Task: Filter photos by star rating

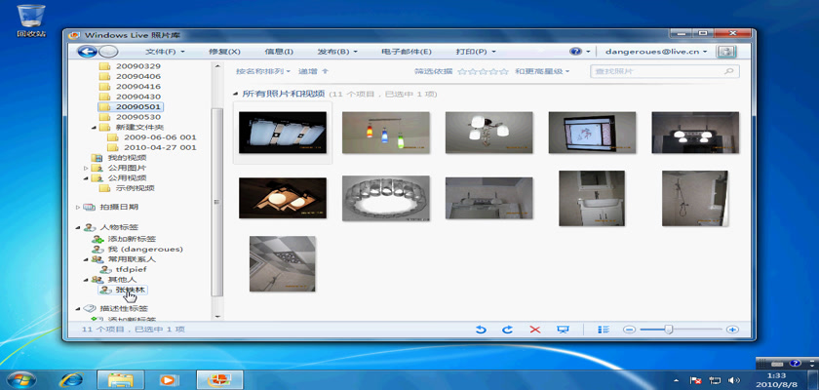Action: point(483,71)
